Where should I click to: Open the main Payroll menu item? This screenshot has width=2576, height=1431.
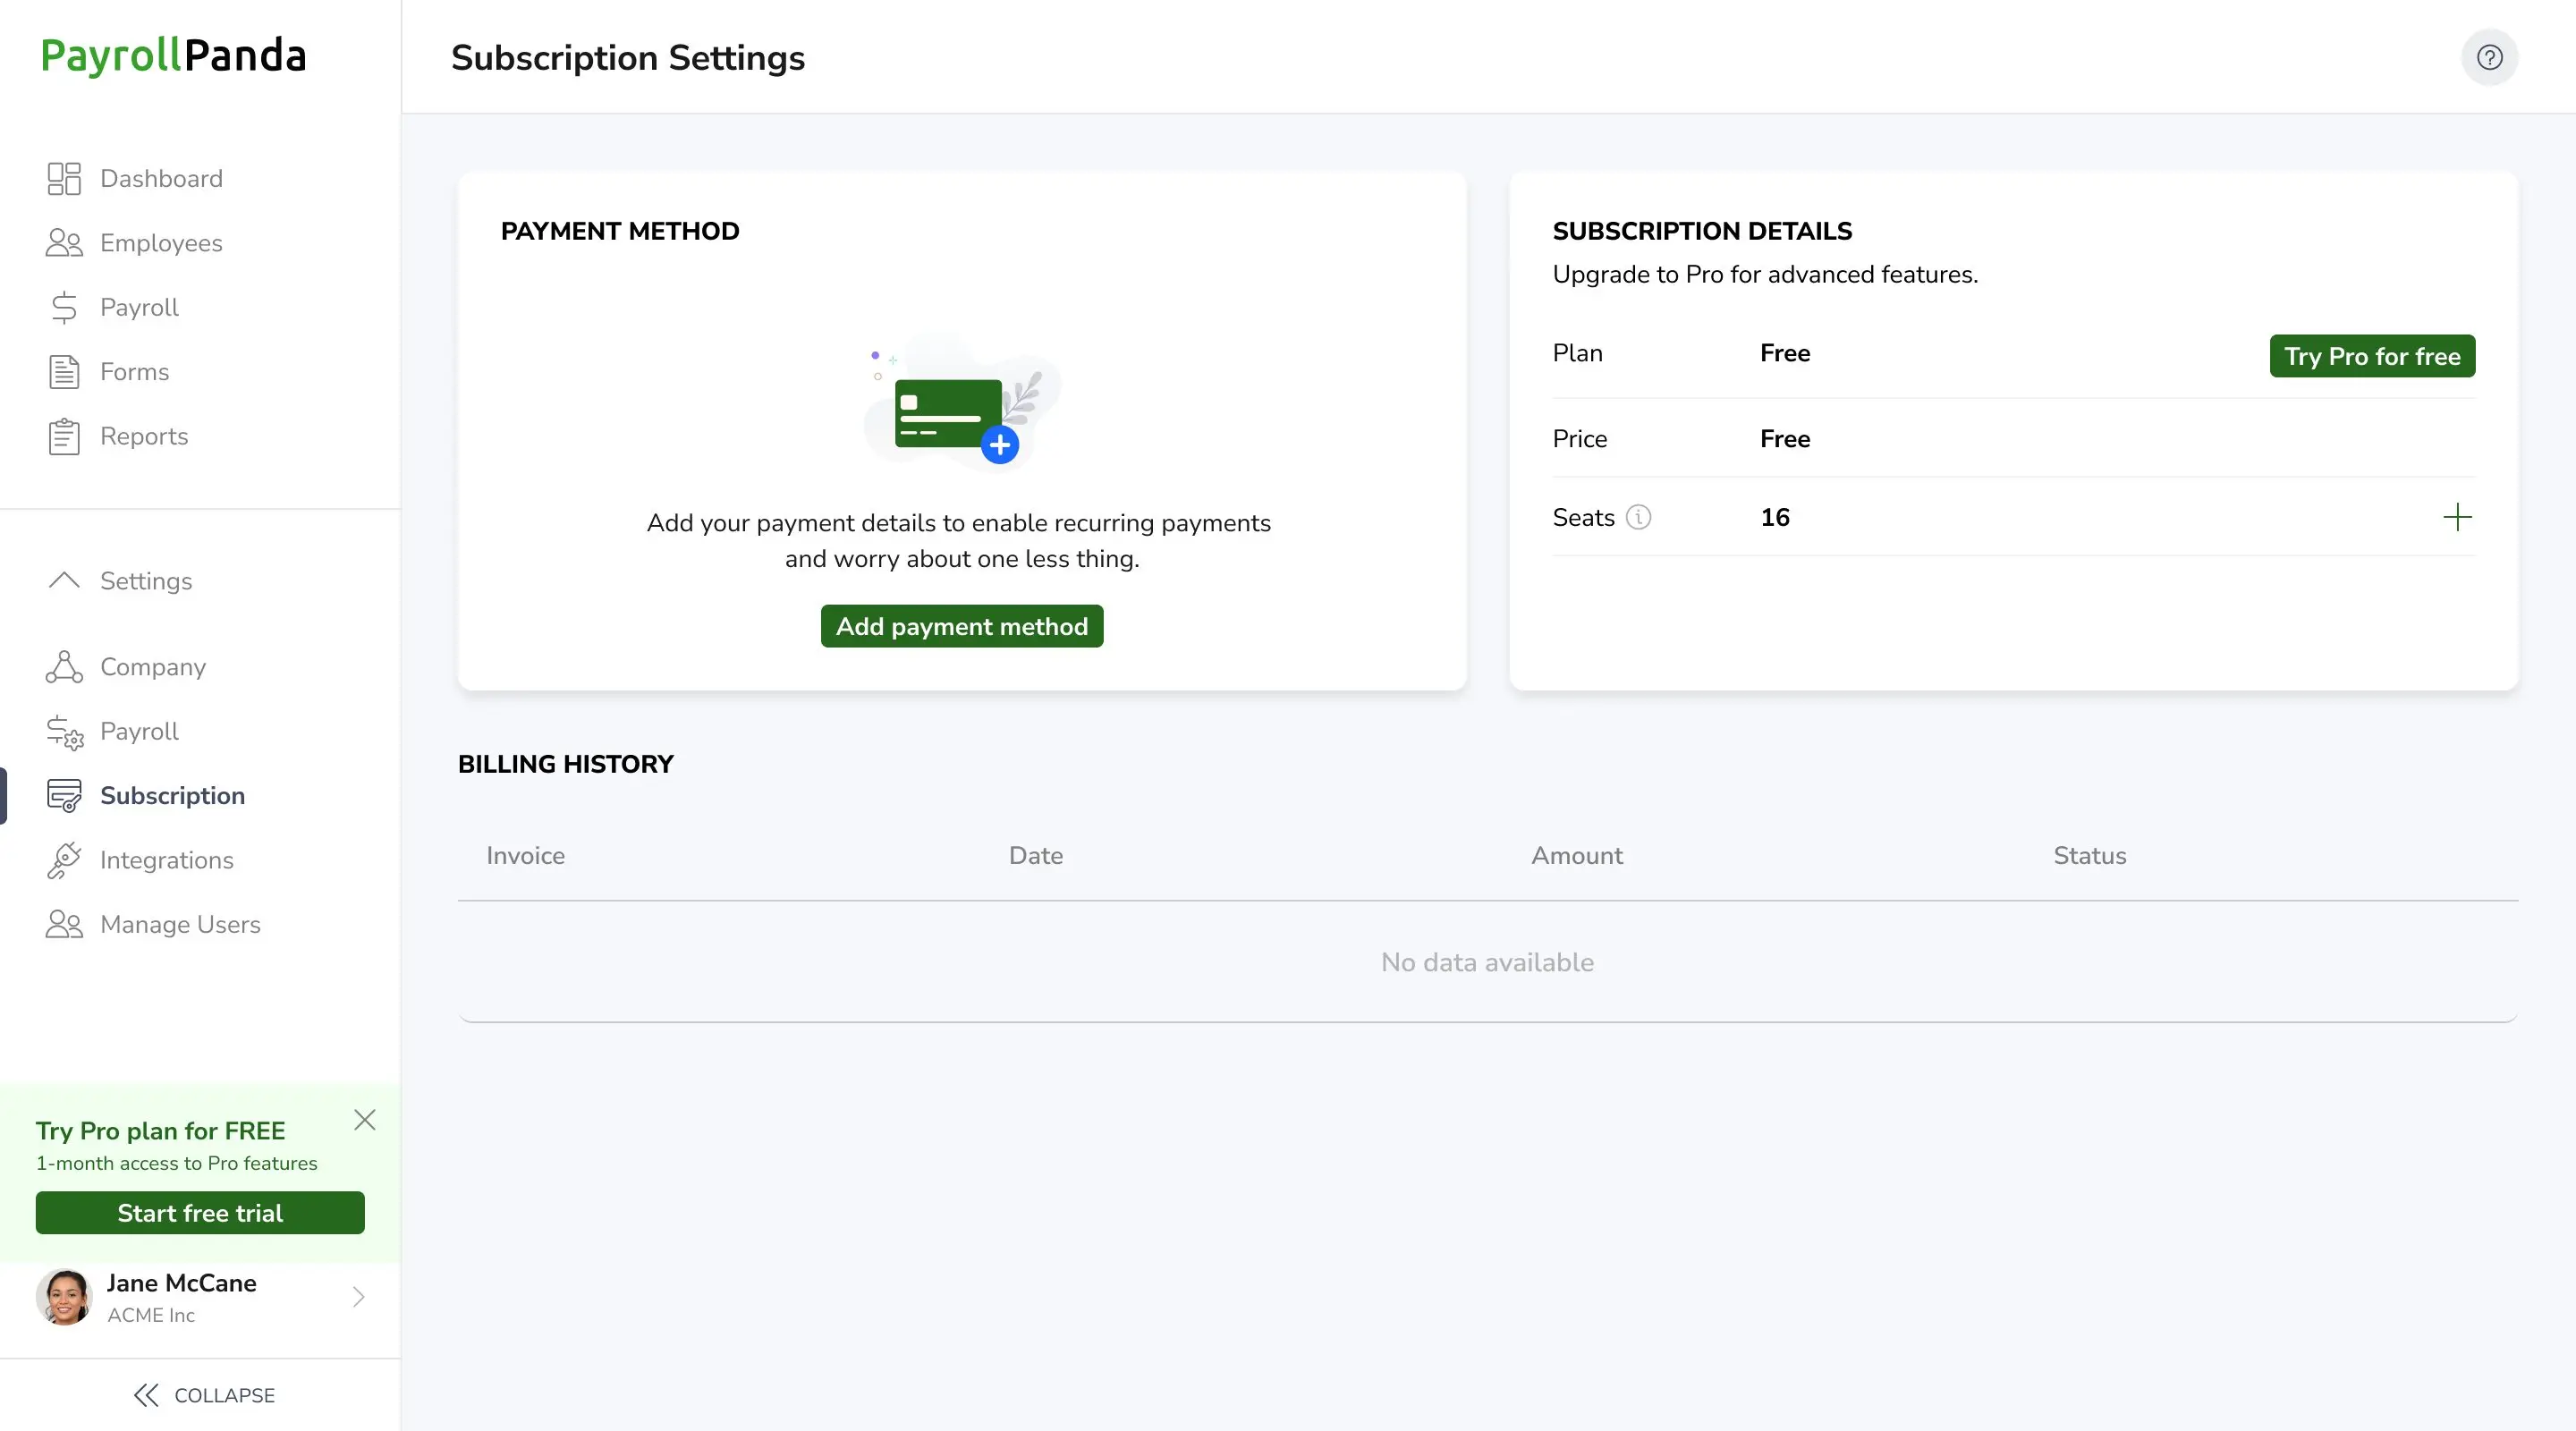(x=139, y=307)
